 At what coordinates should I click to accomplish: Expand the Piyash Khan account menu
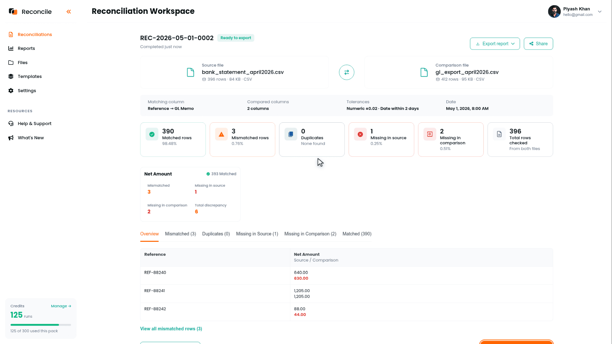600,11
